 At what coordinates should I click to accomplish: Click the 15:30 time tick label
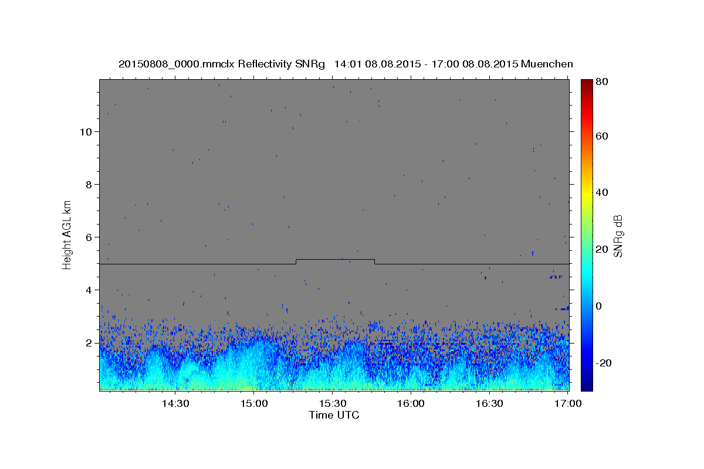click(x=332, y=404)
